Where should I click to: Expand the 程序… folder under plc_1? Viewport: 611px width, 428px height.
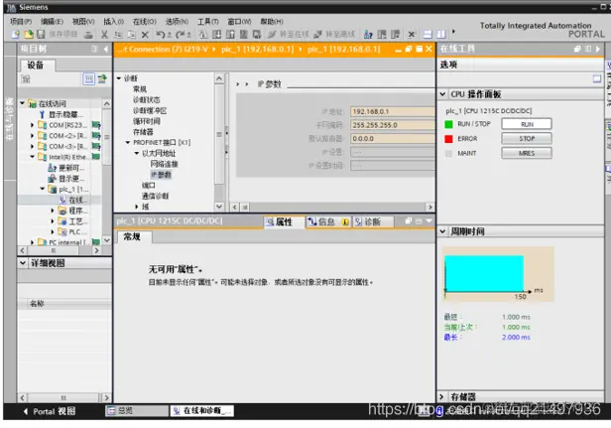53,211
